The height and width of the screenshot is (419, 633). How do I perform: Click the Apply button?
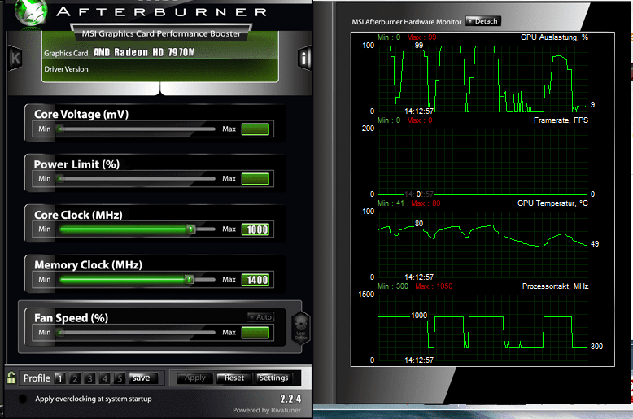[195, 378]
